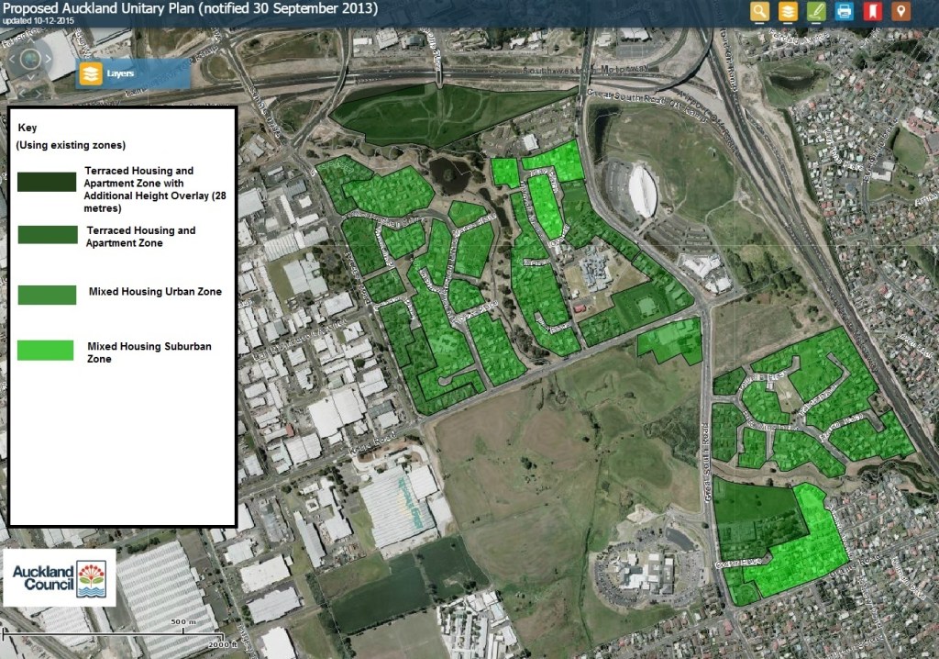Viewport: 939px width, 659px height.
Task: Open the print tool
Action: [x=844, y=12]
